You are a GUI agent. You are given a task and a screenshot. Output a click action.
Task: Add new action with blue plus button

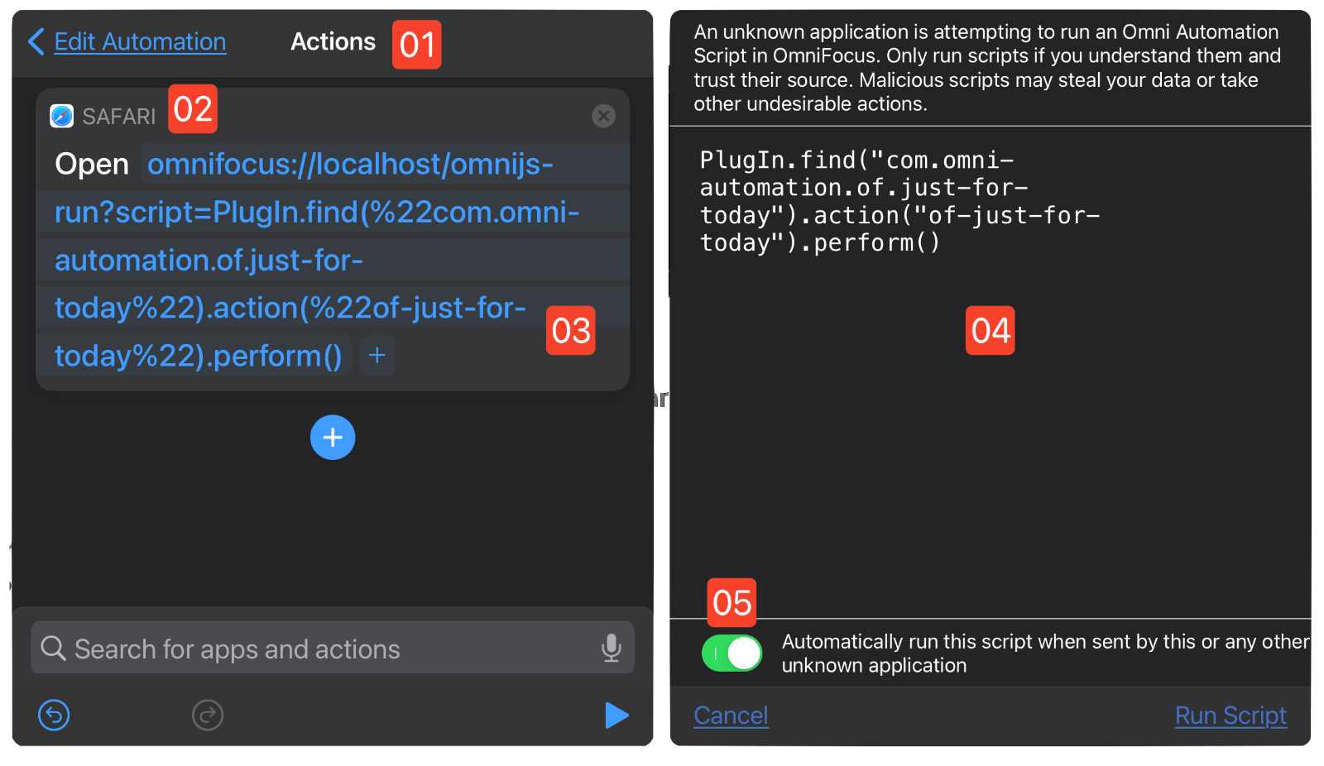pyautogui.click(x=333, y=437)
